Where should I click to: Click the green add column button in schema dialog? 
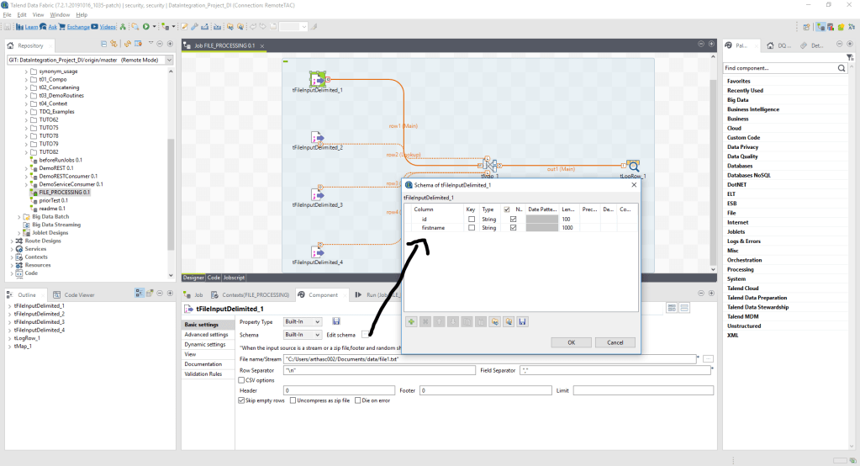point(411,321)
